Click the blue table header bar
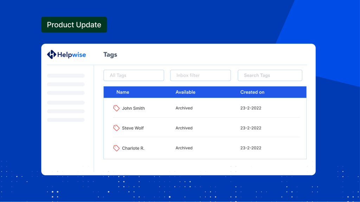 click(x=205, y=92)
